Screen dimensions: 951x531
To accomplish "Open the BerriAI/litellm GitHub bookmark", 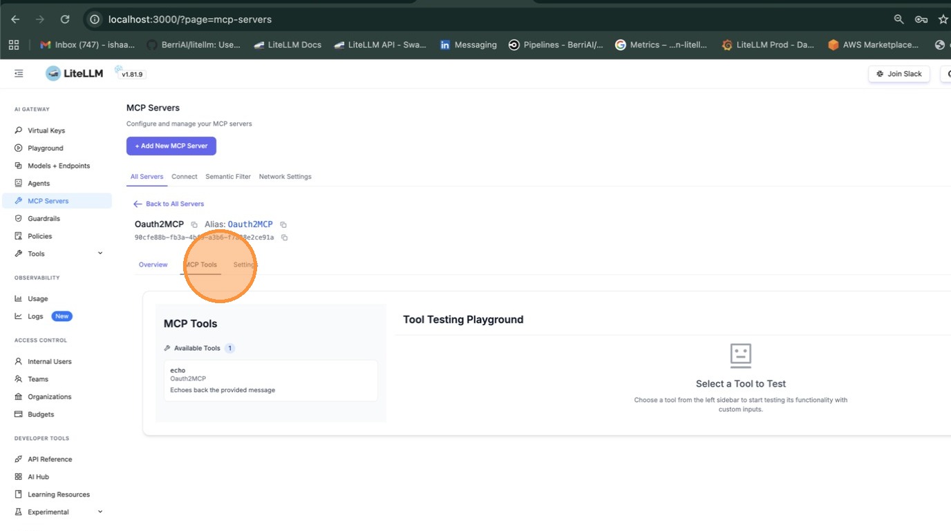I will point(194,45).
